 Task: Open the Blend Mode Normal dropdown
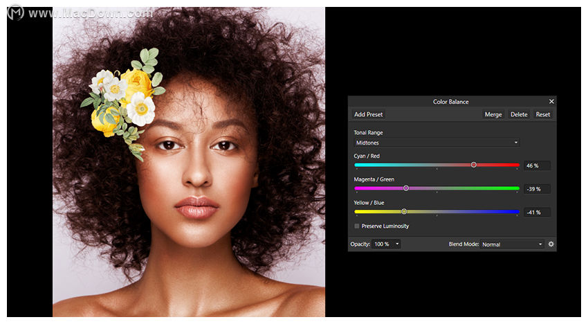pos(512,244)
